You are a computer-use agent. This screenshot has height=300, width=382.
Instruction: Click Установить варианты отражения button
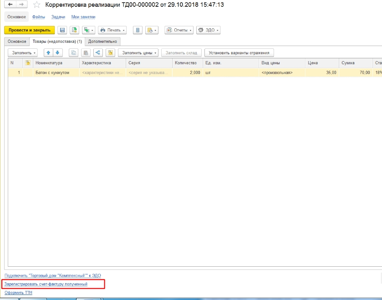(x=239, y=53)
